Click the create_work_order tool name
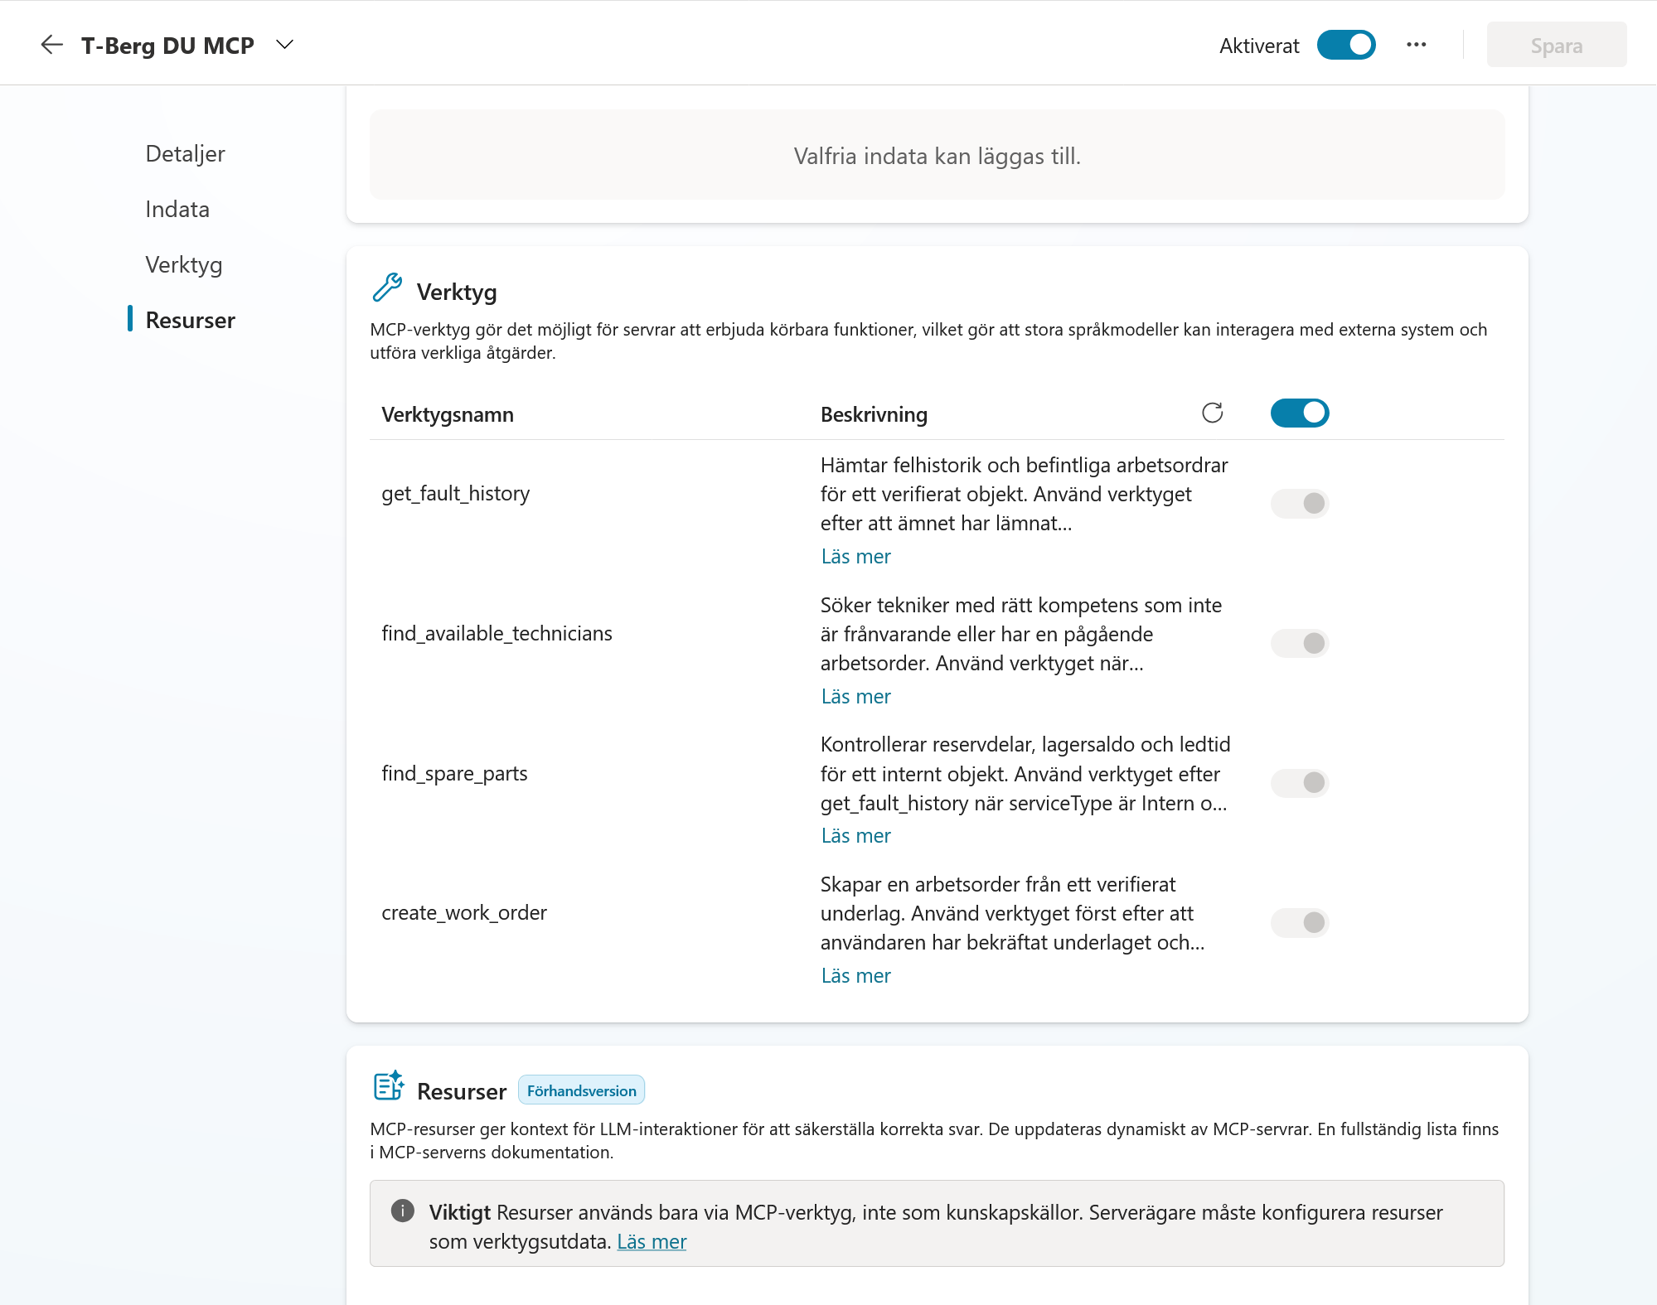1657x1305 pixels. [464, 913]
